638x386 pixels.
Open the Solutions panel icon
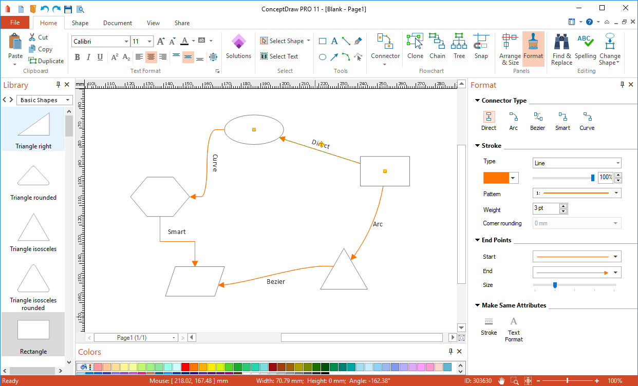[x=238, y=47]
